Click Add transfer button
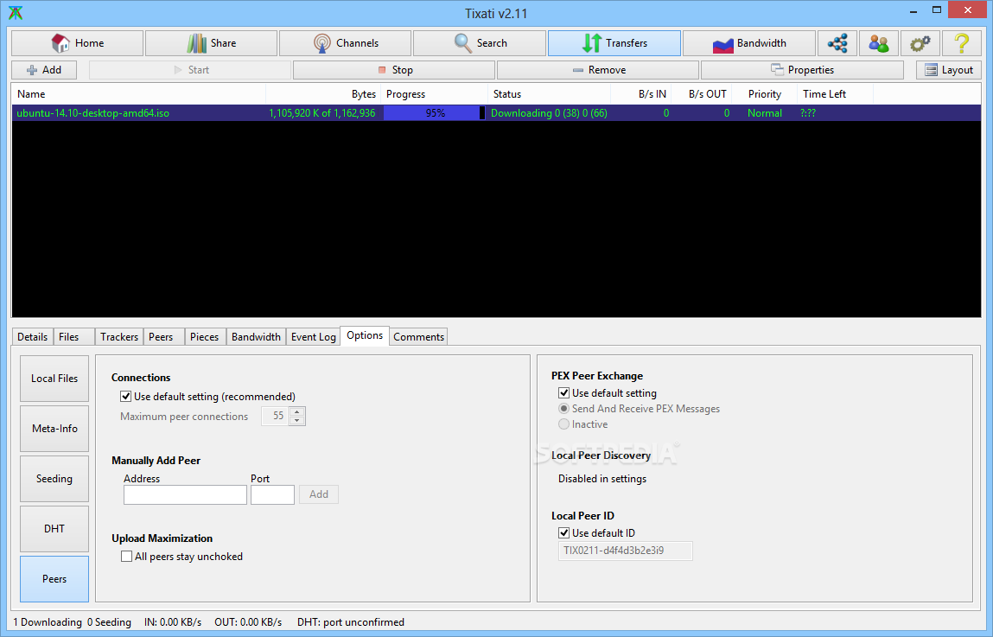The height and width of the screenshot is (637, 993). point(44,70)
